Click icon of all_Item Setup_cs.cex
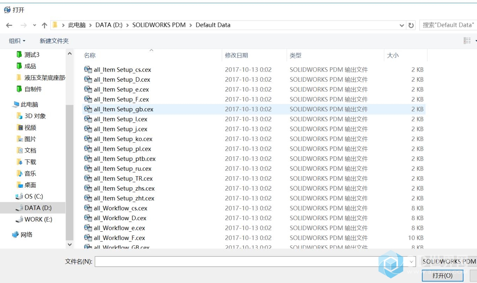This screenshot has width=477, height=283. (x=88, y=69)
